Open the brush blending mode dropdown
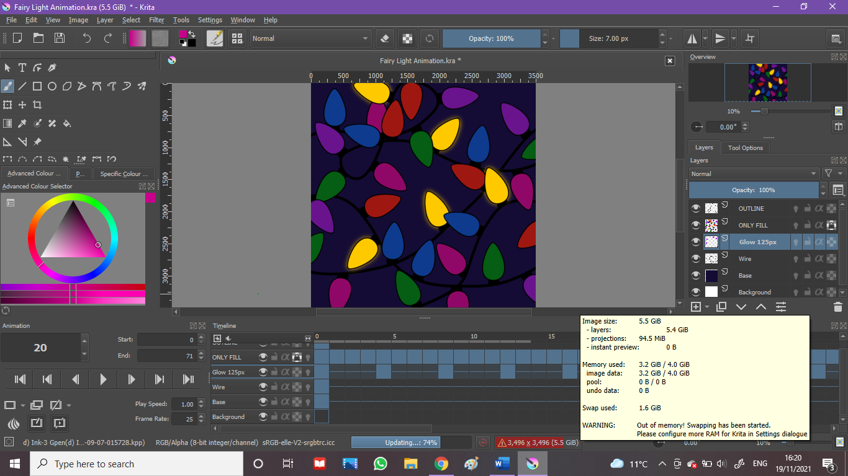Viewport: 848px width, 476px height. tap(310, 38)
